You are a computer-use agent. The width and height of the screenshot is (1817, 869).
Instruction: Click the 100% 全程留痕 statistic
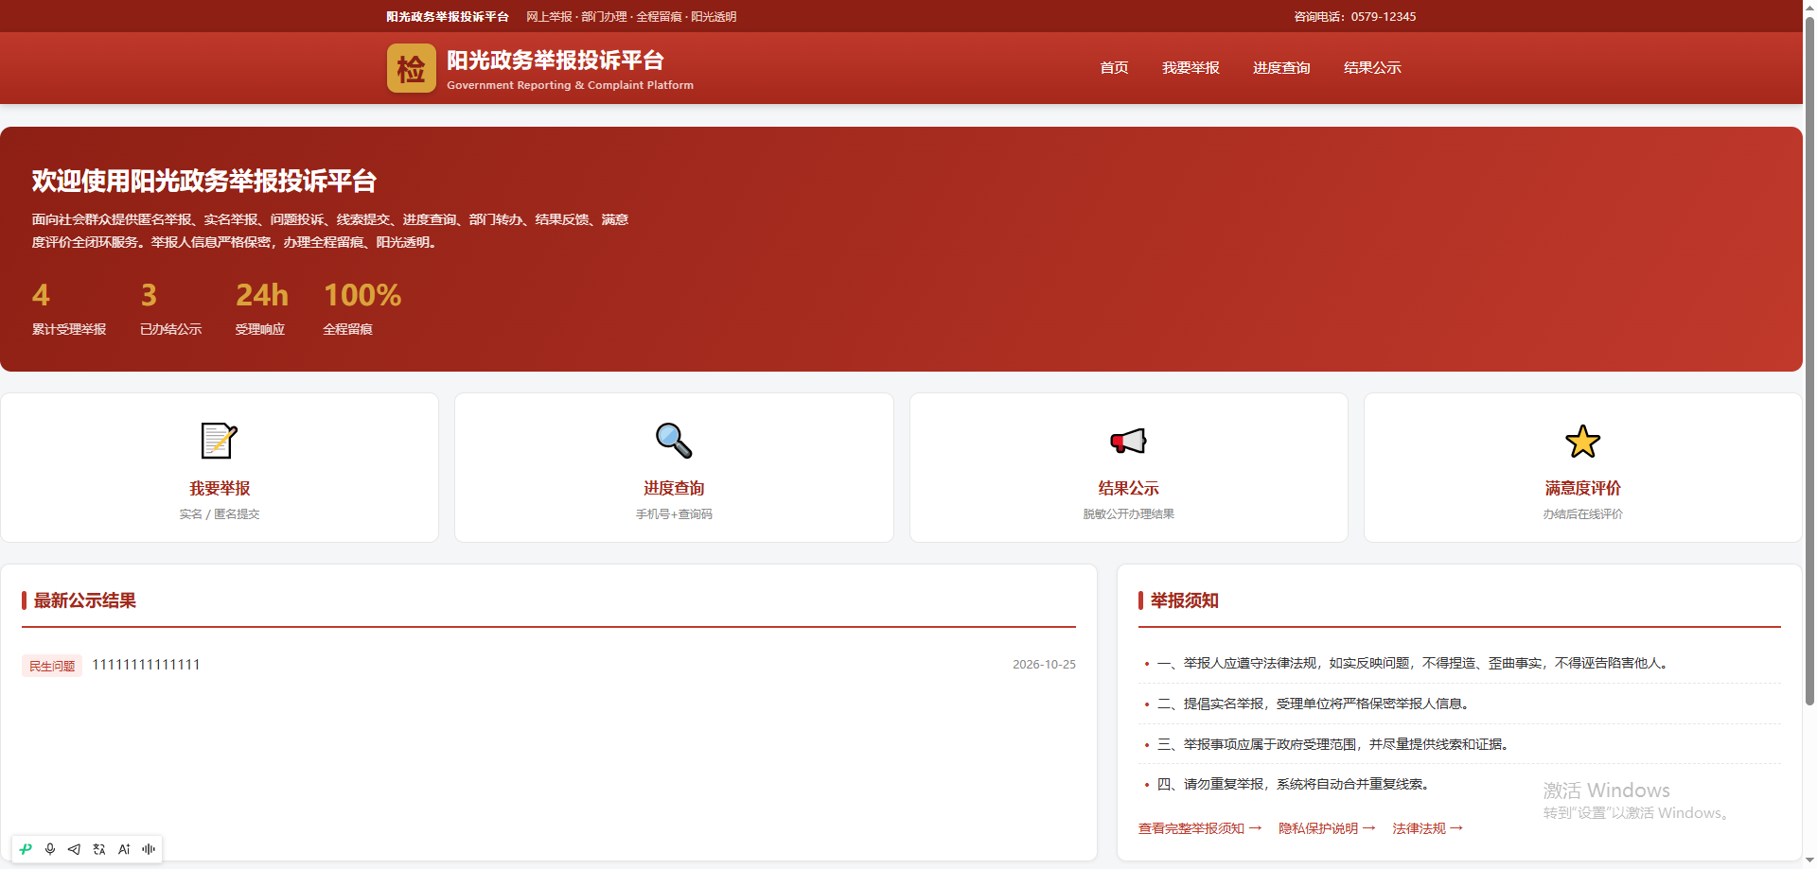point(362,308)
